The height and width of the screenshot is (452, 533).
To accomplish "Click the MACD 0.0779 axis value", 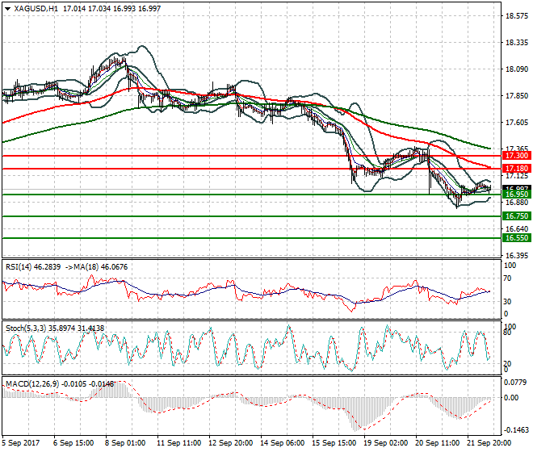I will tap(516, 383).
